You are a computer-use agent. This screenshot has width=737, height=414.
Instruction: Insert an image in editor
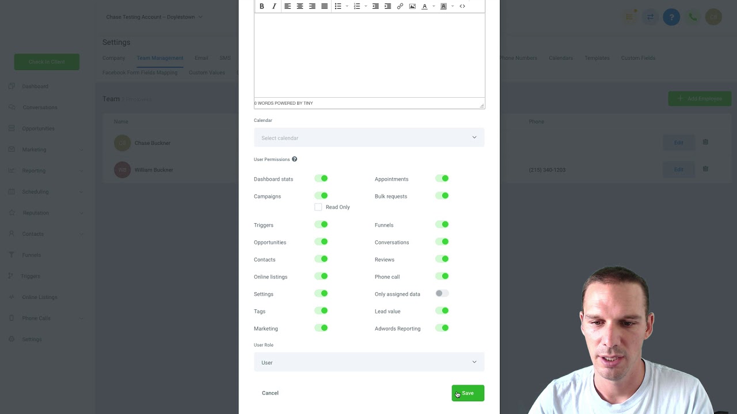click(412, 6)
